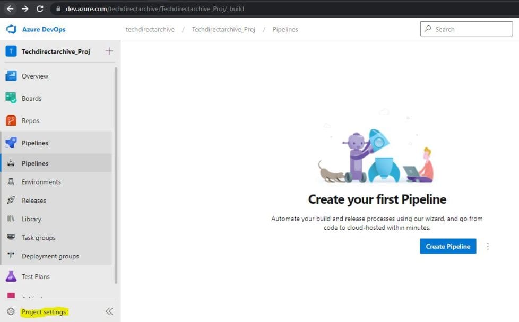Click the Pipelines sub-item icon
This screenshot has height=322, width=519.
[x=11, y=163]
